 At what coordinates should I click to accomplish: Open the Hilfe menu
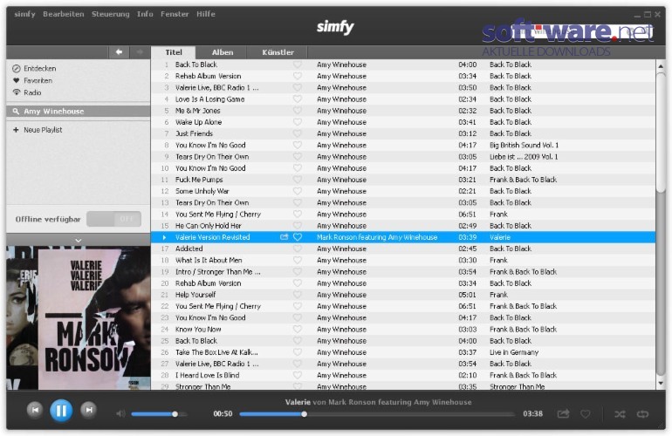pyautogui.click(x=206, y=14)
